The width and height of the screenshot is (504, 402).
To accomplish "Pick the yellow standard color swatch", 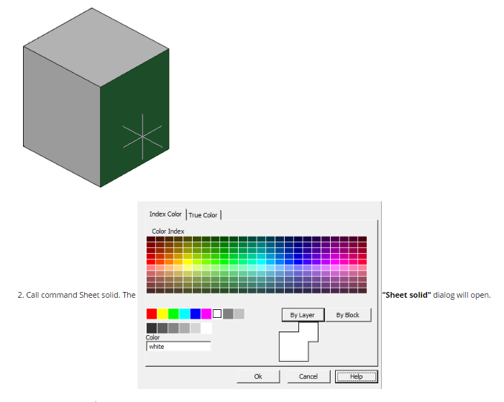I will (162, 314).
